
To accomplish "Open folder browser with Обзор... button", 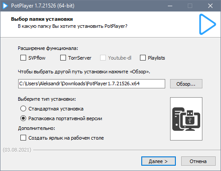I will tap(186, 84).
